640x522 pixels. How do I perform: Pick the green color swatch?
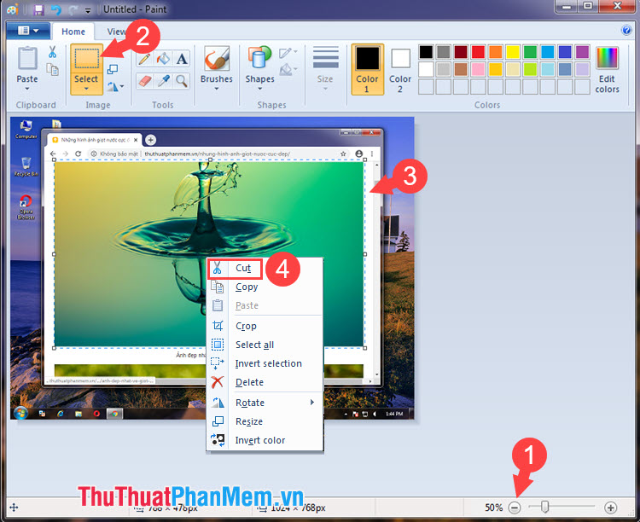[530, 52]
